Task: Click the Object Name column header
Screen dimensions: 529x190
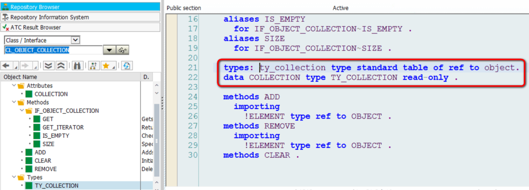Action: tap(70, 77)
